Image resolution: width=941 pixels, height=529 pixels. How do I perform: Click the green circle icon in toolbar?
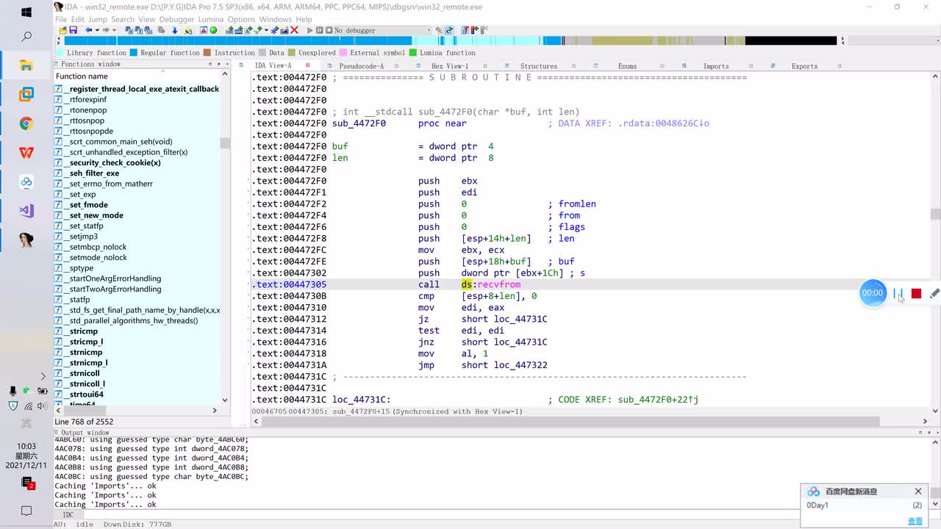[213, 30]
